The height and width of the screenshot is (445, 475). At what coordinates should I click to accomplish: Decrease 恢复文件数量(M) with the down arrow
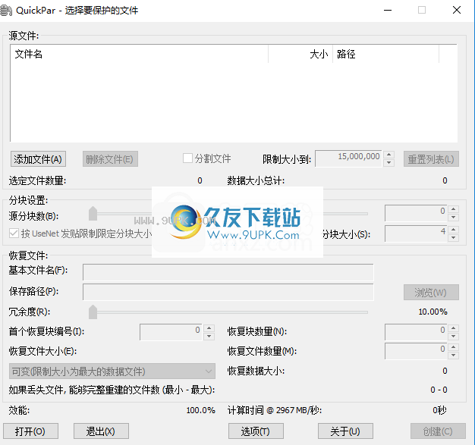coord(453,356)
